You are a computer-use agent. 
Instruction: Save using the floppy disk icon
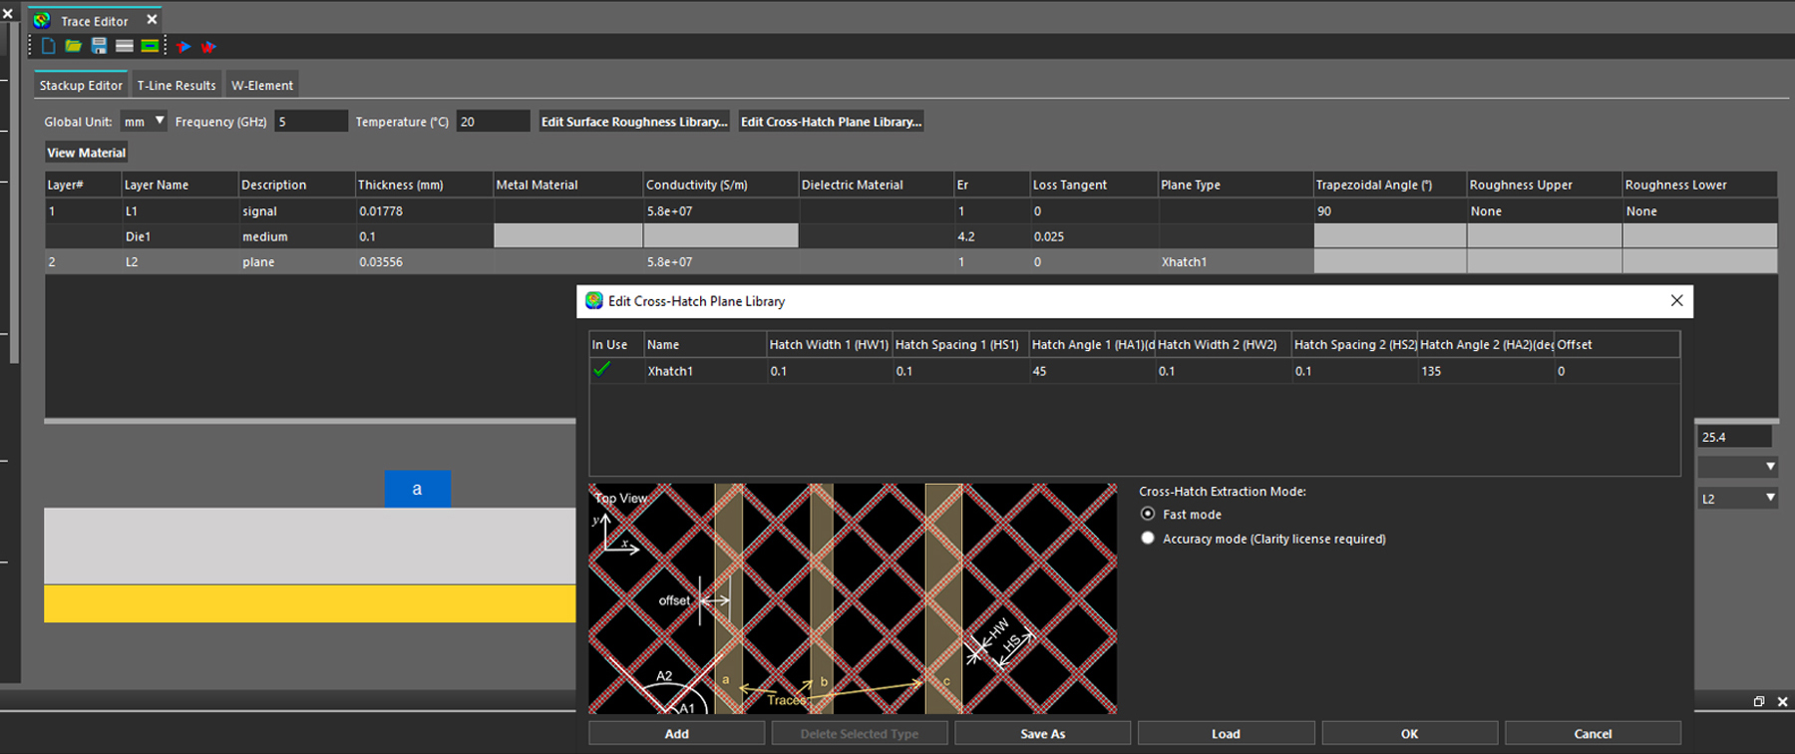click(x=99, y=46)
